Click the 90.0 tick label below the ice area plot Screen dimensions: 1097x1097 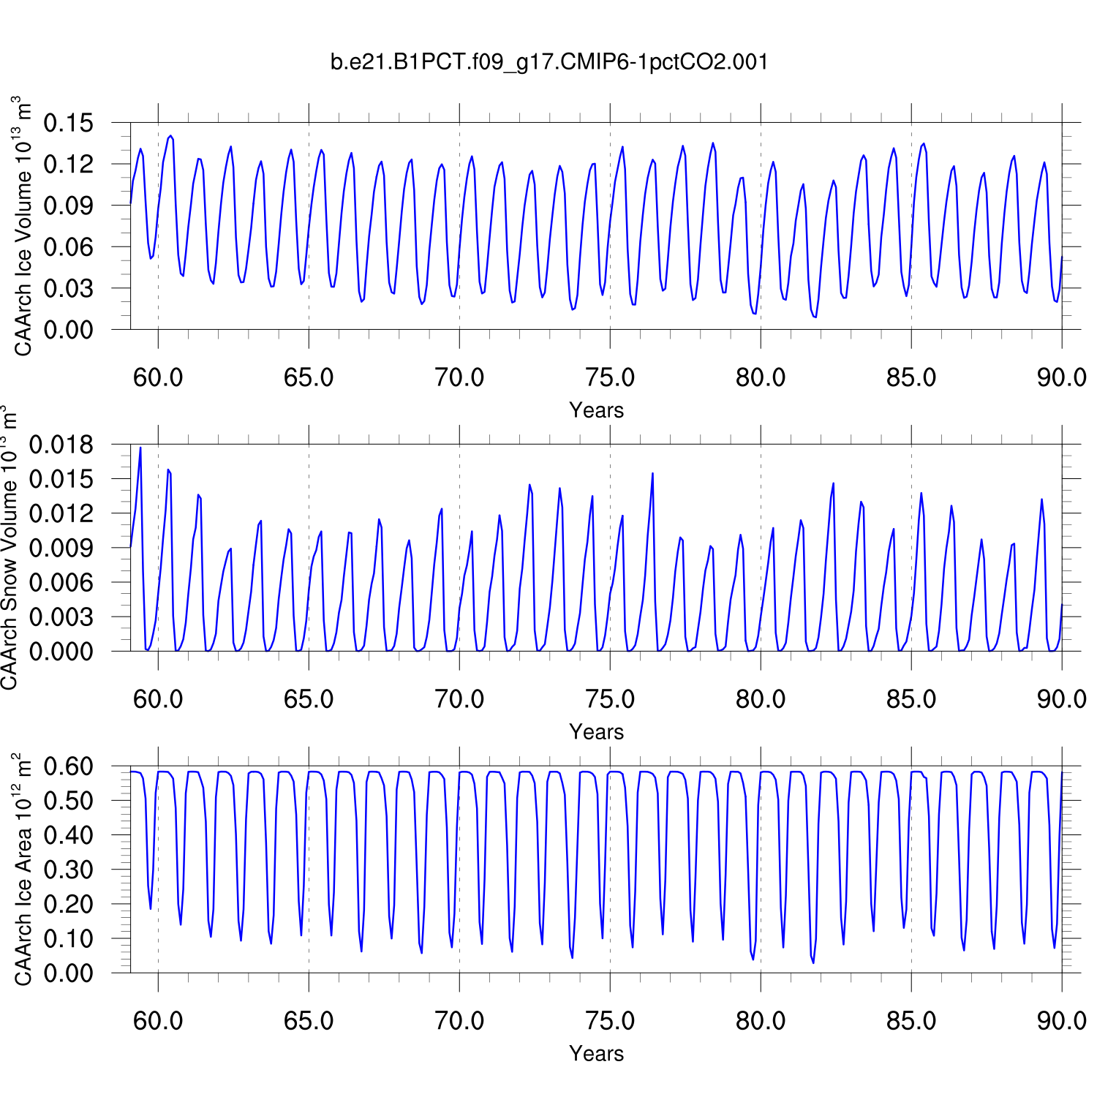pos(1062,1022)
